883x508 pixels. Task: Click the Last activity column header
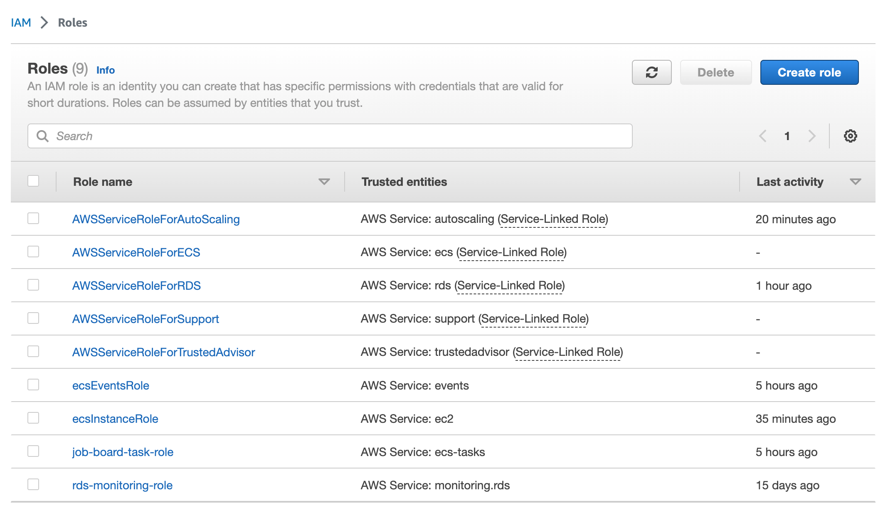790,182
